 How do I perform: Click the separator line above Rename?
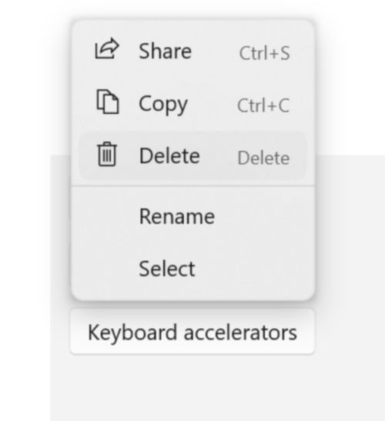point(192,185)
